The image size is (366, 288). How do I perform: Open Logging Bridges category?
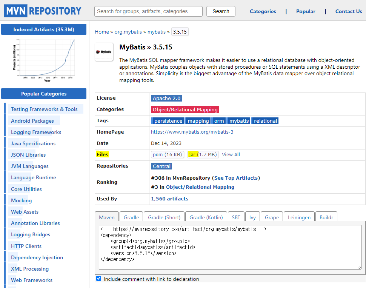coord(30,234)
